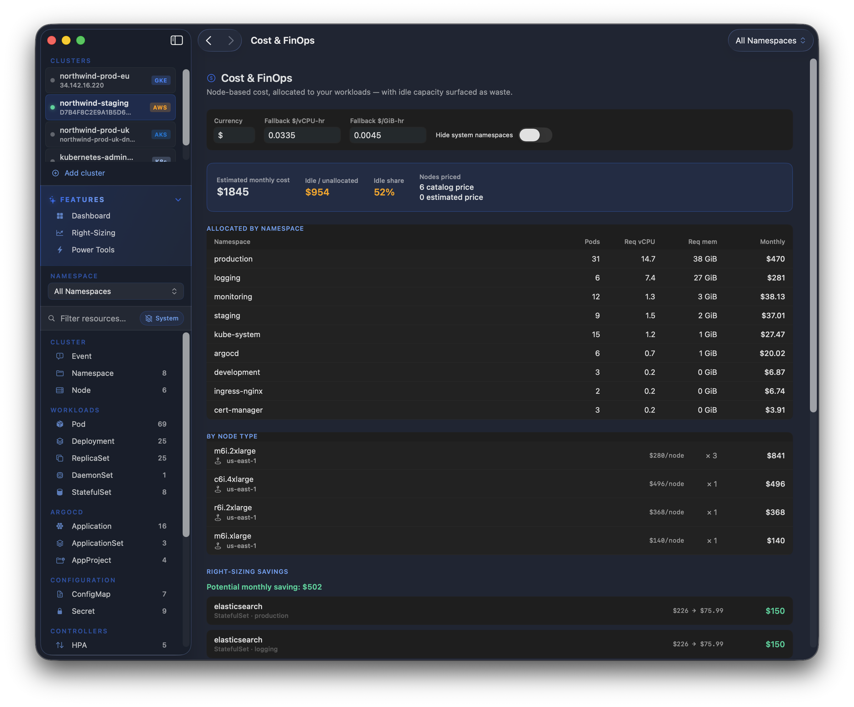Click the m6i.xlarge node type row
Viewport: 854px width, 707px height.
click(x=499, y=540)
